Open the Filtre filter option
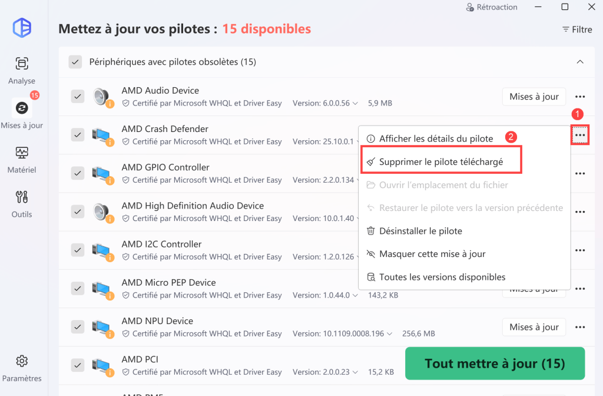 click(x=577, y=29)
